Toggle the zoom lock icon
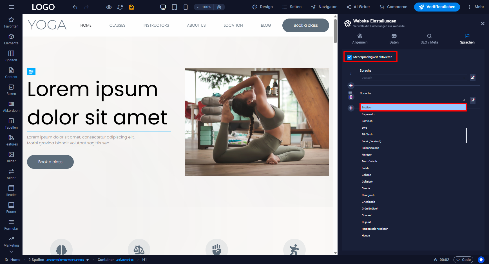 point(219,7)
